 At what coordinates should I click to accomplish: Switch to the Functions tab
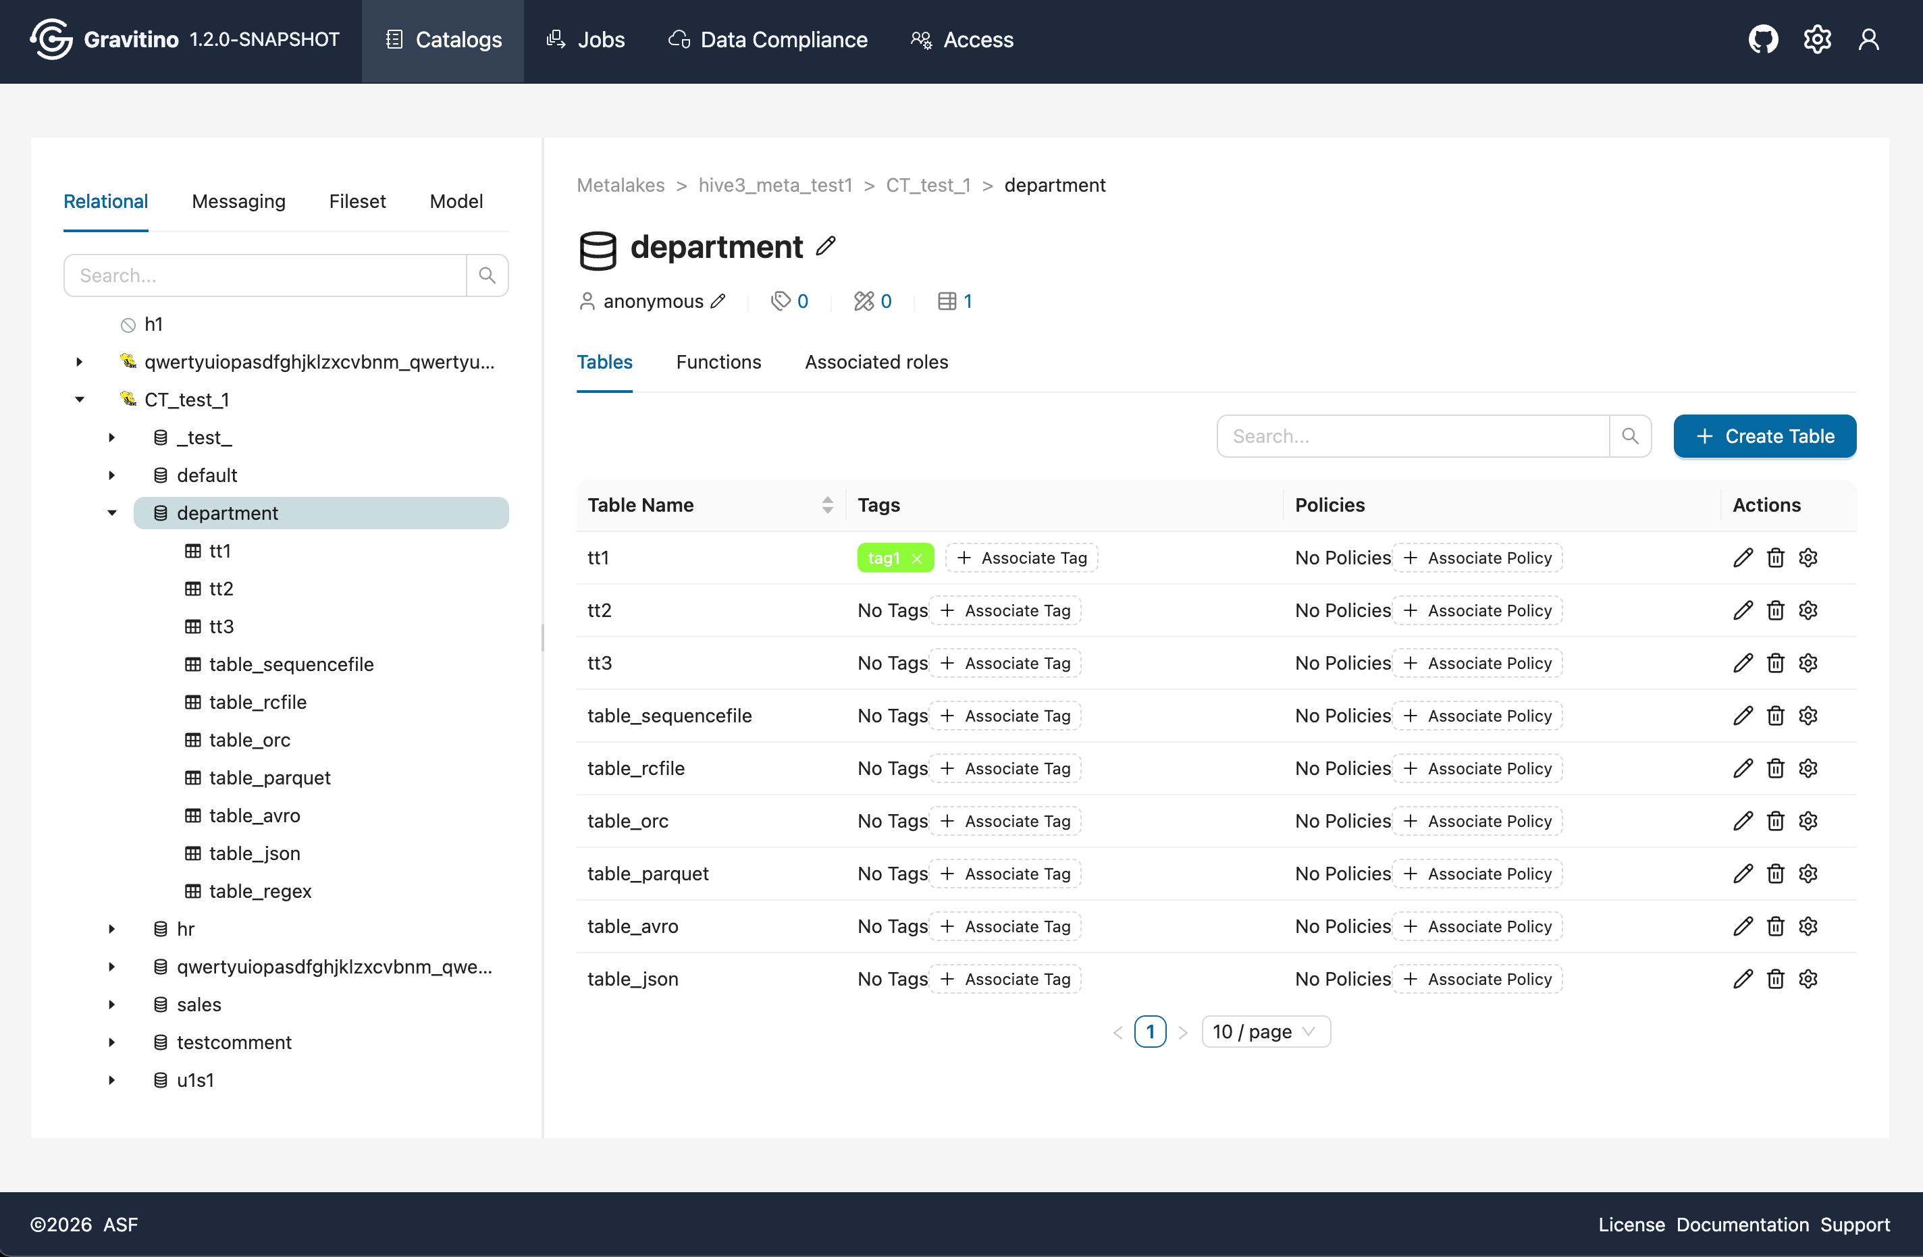coord(718,362)
